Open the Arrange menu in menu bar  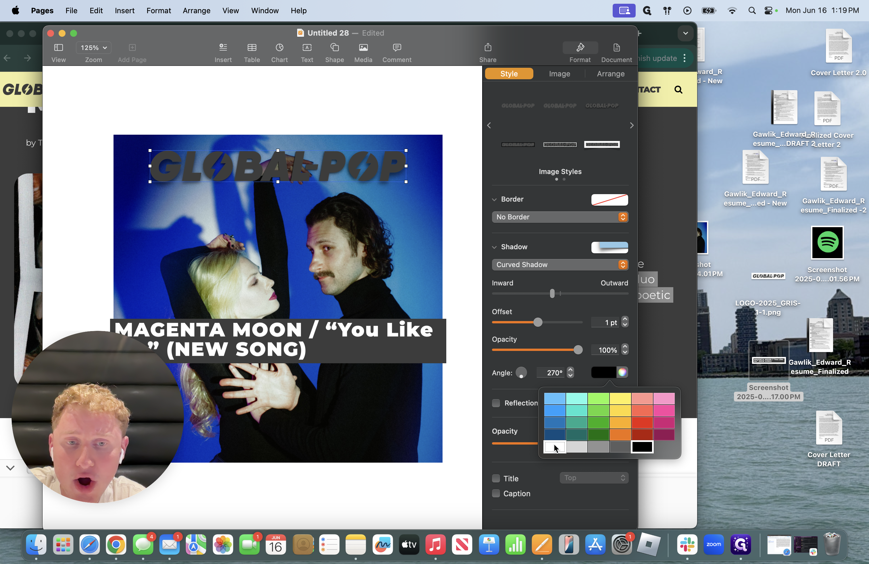click(196, 11)
